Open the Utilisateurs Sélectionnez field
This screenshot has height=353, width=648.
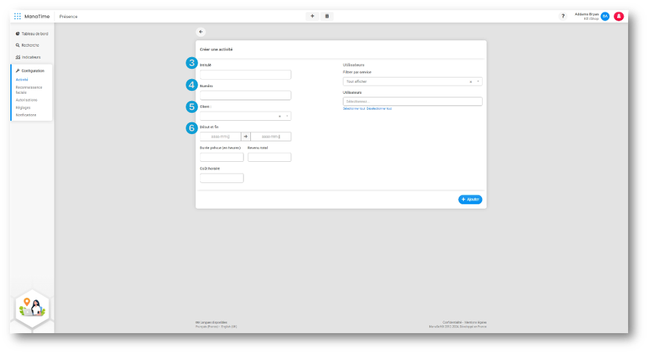point(412,102)
